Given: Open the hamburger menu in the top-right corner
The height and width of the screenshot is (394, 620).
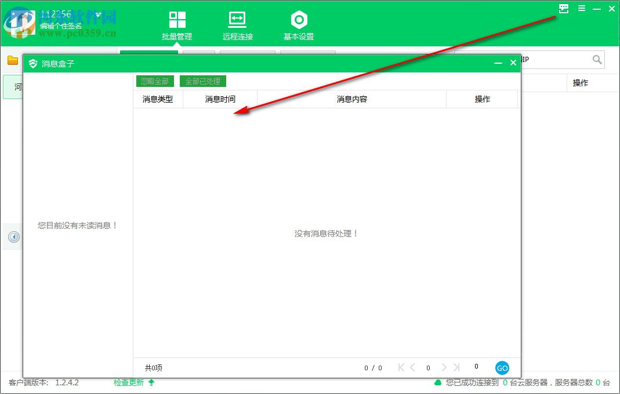Looking at the screenshot, I should coord(581,9).
